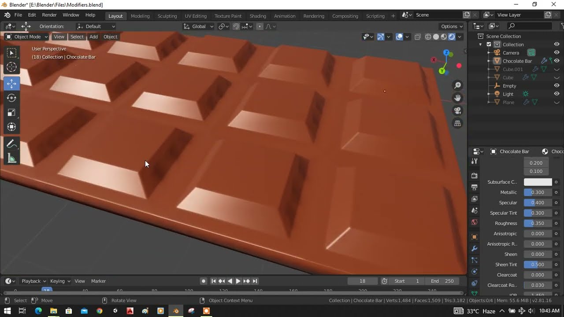Click the Light data icon in outliner
The width and height of the screenshot is (564, 317).
[x=525, y=94]
